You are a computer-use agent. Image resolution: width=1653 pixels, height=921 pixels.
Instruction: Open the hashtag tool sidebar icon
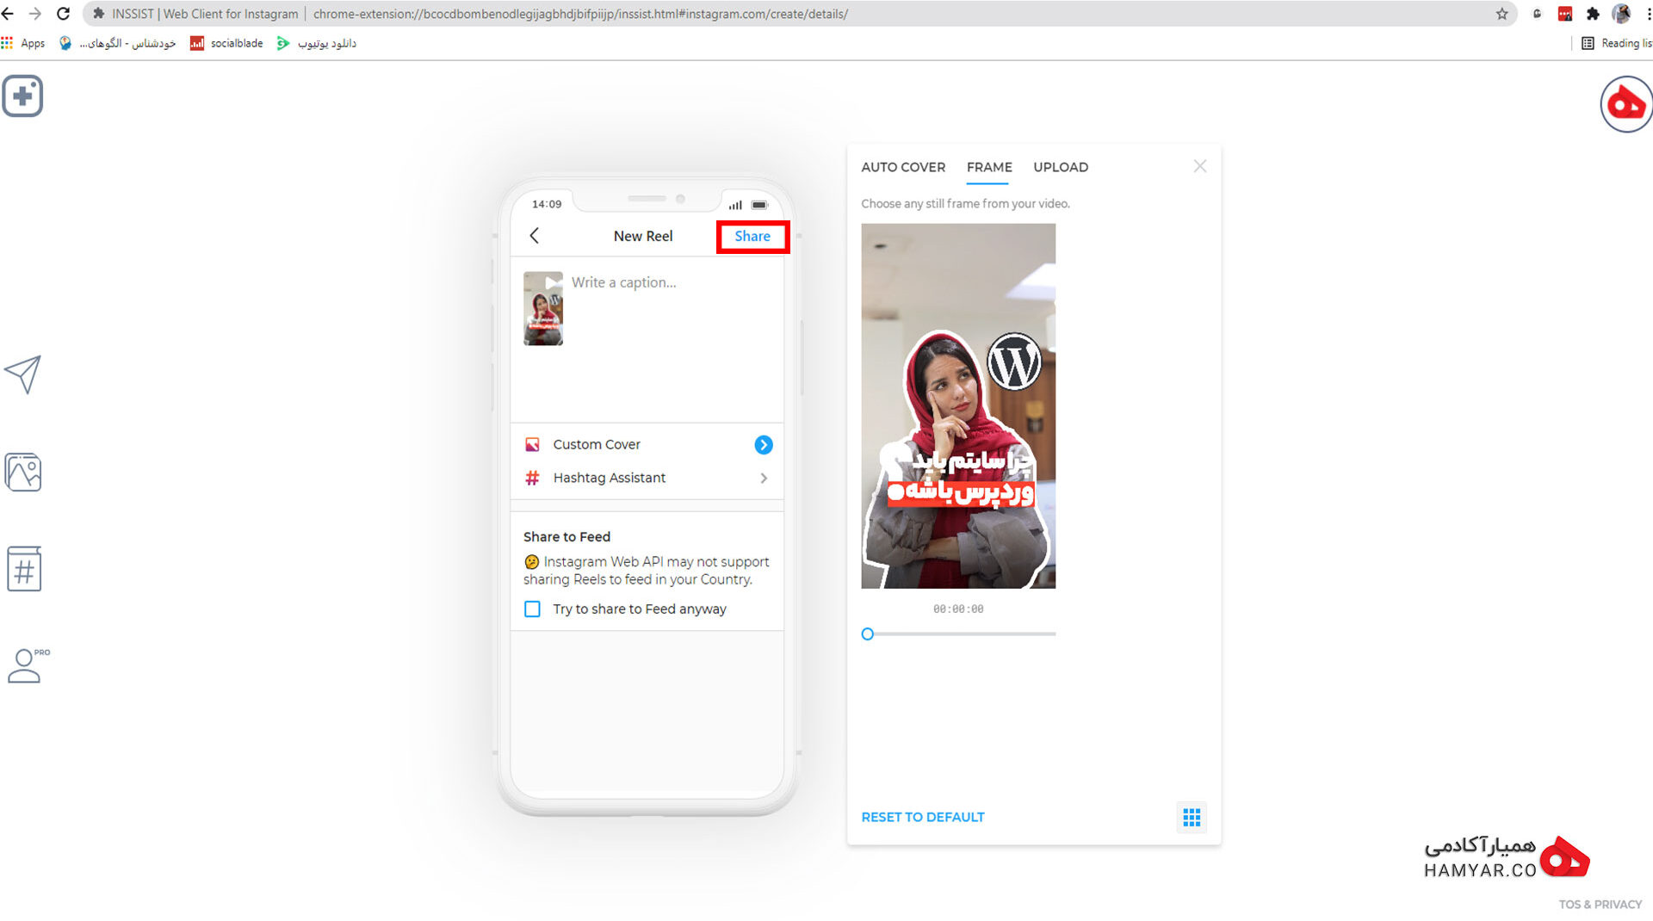[x=24, y=569]
